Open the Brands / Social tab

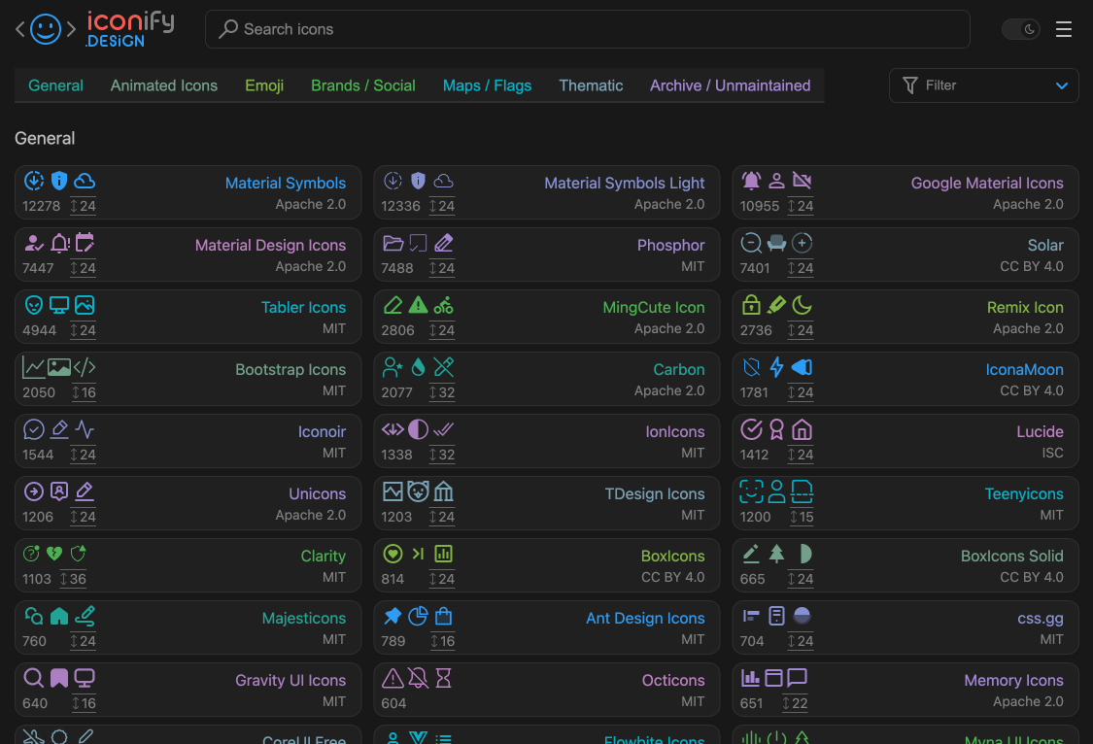pyautogui.click(x=363, y=85)
